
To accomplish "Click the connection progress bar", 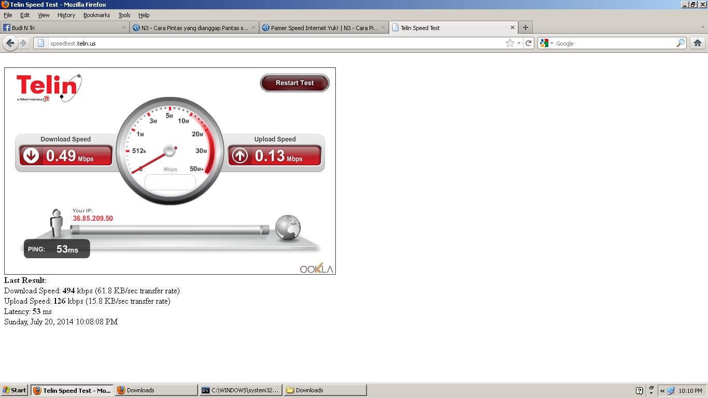I will tap(170, 230).
